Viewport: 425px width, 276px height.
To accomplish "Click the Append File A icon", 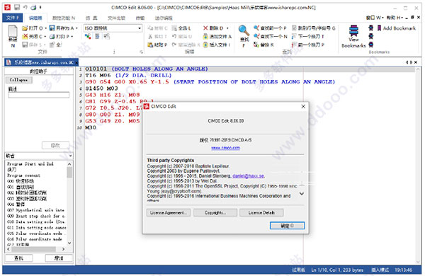I will 205,36.
